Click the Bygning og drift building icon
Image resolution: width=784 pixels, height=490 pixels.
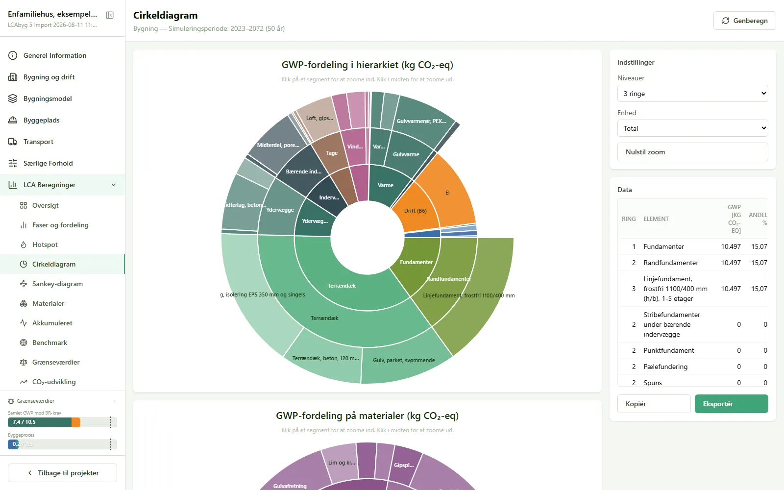tap(13, 77)
